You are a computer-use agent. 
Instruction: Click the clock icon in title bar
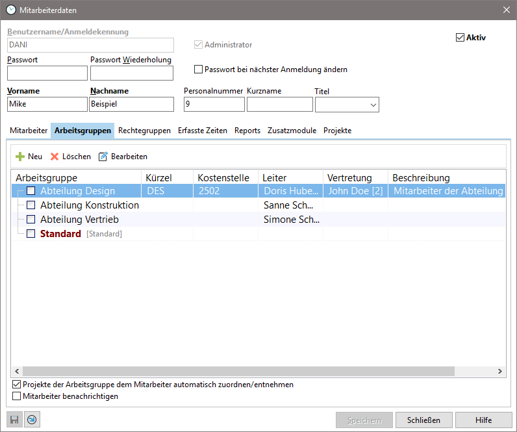pyautogui.click(x=10, y=9)
